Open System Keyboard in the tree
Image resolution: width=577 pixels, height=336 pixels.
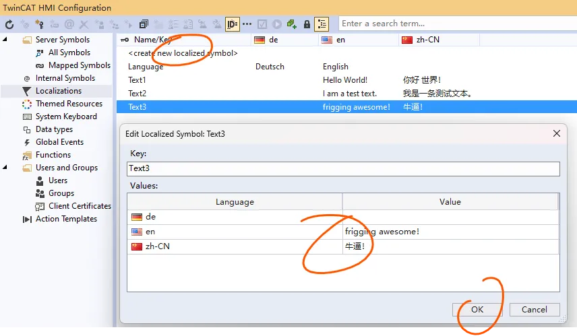tap(66, 116)
